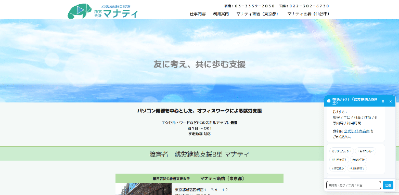Open the 仕事内容 menu item
The height and width of the screenshot is (195, 399).
[x=198, y=14]
